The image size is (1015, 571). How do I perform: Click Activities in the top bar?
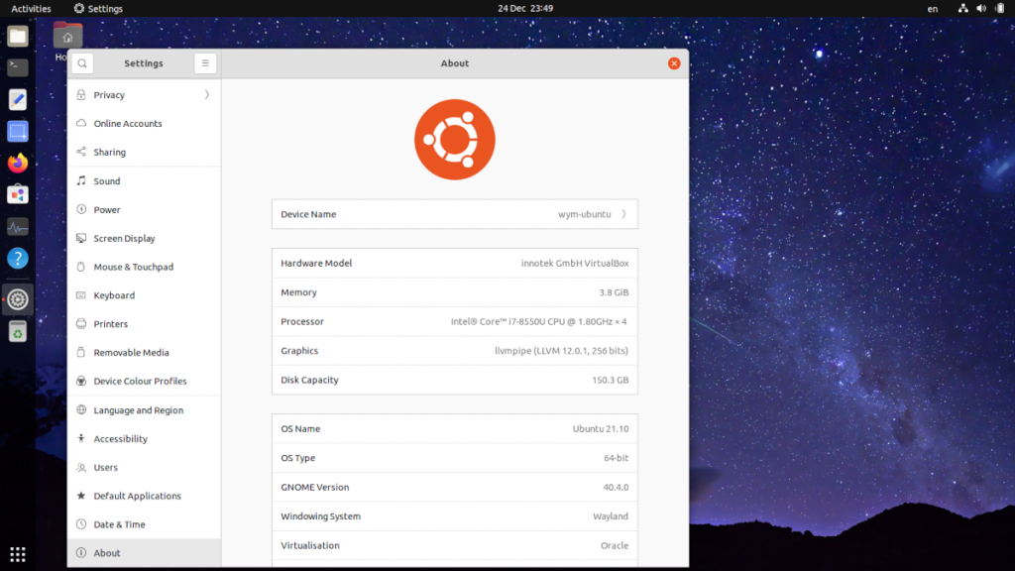click(31, 9)
